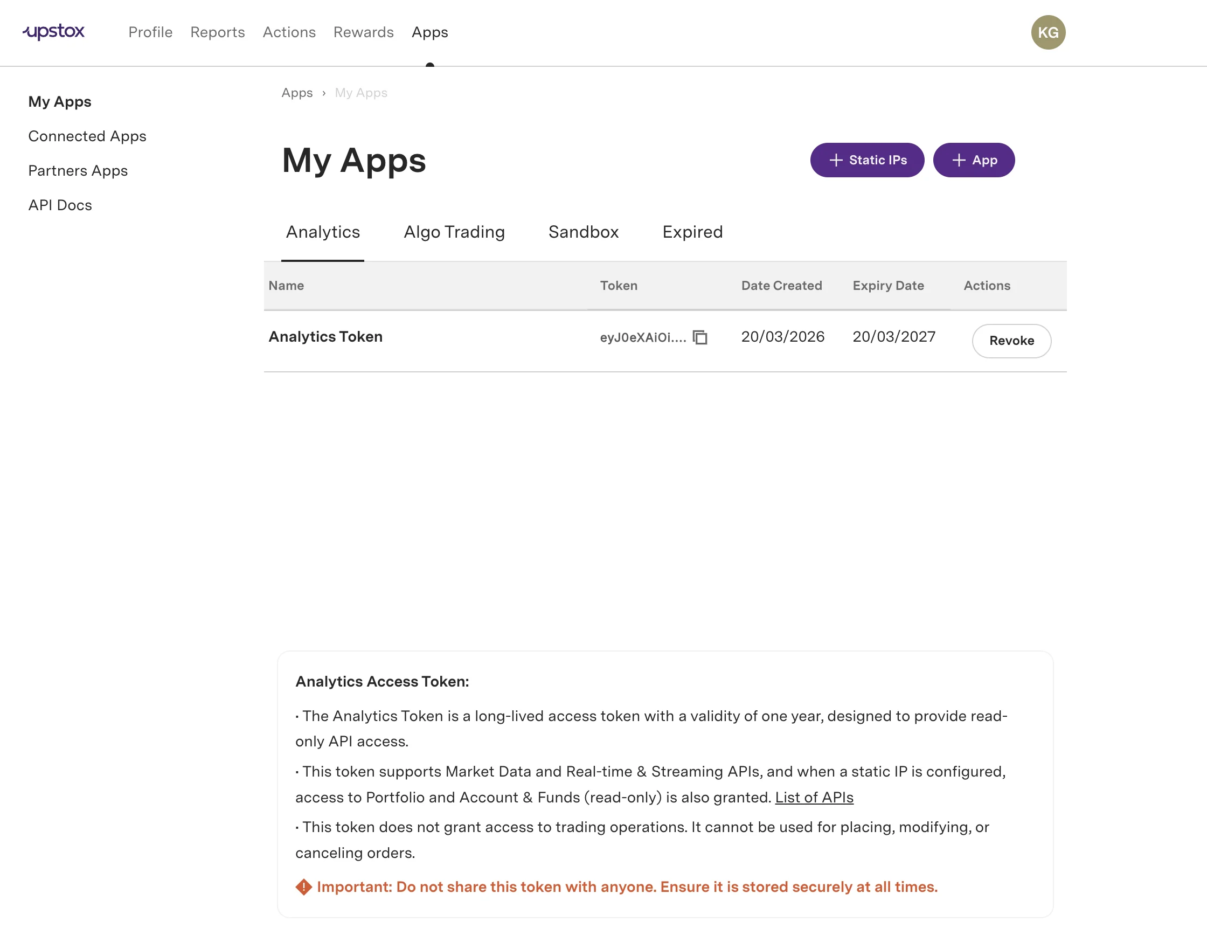Switch to the Algo Trading tab
1207x928 pixels.
coord(454,232)
